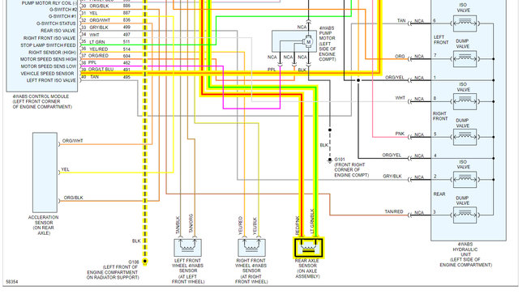Click circuit number '499' on pin 33
The image size is (527, 294).
[x=126, y=28]
